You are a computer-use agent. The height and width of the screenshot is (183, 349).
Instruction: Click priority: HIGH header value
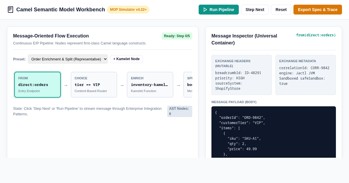pos(230,78)
